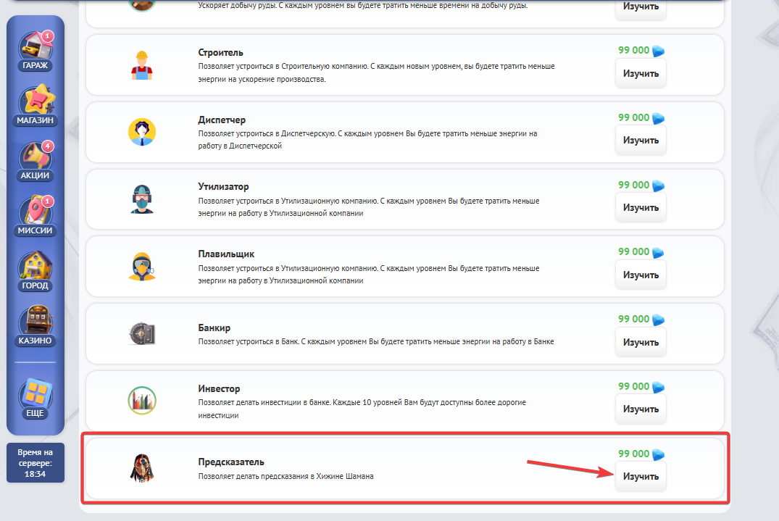Image resolution: width=779 pixels, height=521 pixels.
Task: Click the crystal icon beside Банкир price
Action: [658, 320]
